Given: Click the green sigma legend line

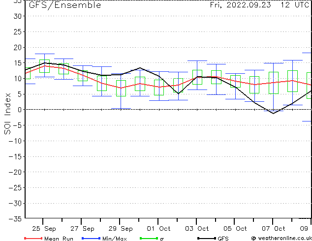Looking at the screenshot, I should pos(149,238).
